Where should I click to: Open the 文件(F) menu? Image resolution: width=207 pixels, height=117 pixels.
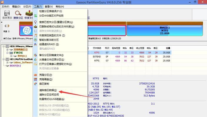click(x=5, y=6)
